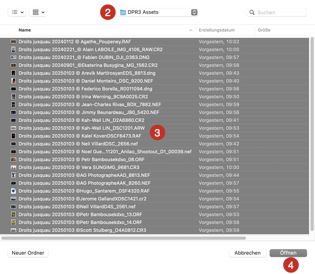Click thumbnail icon of Petr Bambousekdxo_08.ORF

tap(13, 160)
